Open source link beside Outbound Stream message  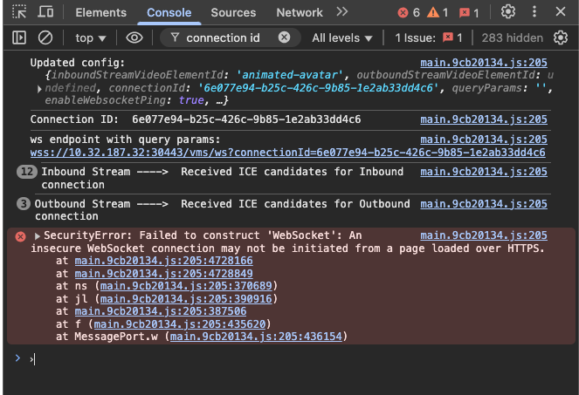[x=484, y=204]
